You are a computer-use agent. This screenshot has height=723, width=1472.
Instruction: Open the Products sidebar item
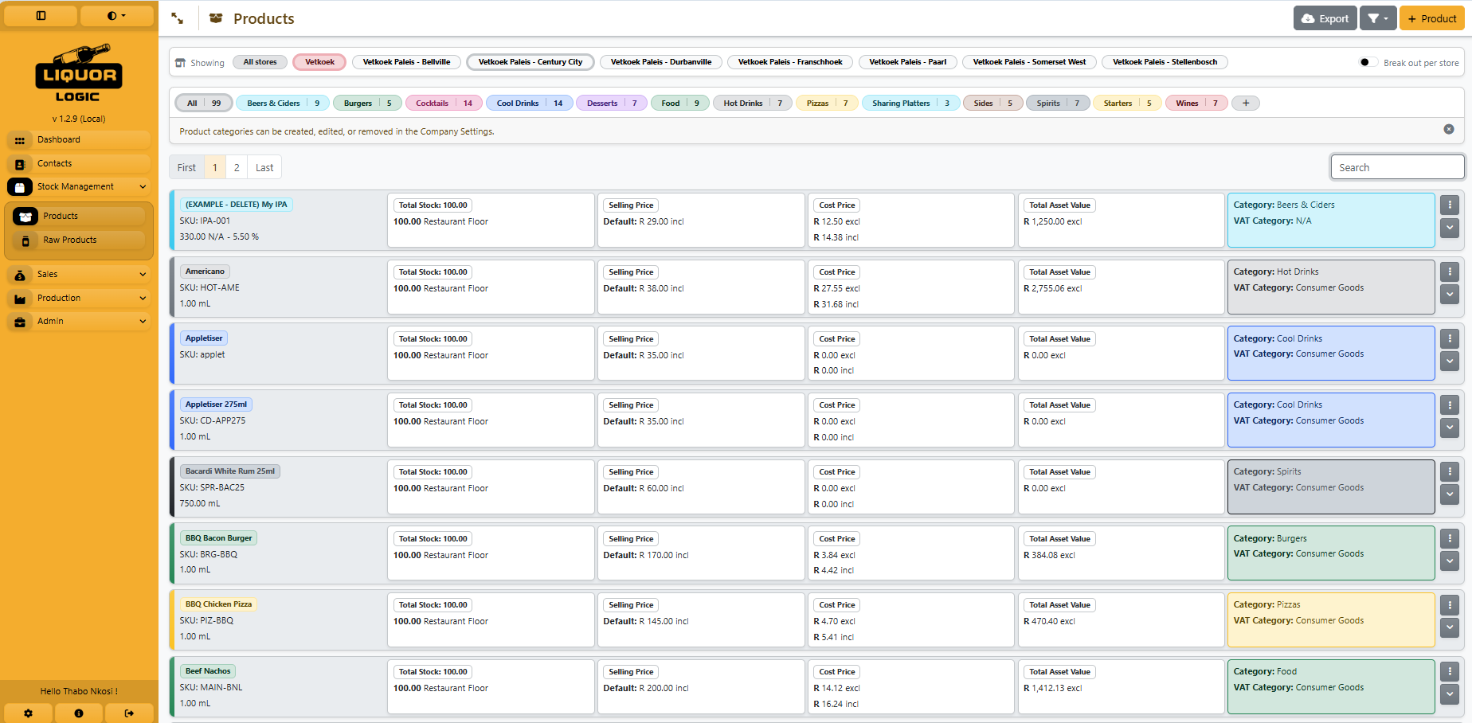pyautogui.click(x=78, y=216)
